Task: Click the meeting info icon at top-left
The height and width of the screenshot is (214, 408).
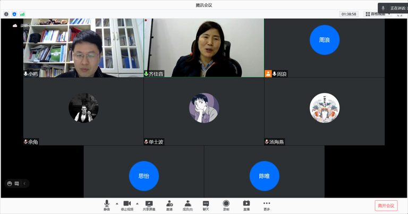Action: click(6, 14)
